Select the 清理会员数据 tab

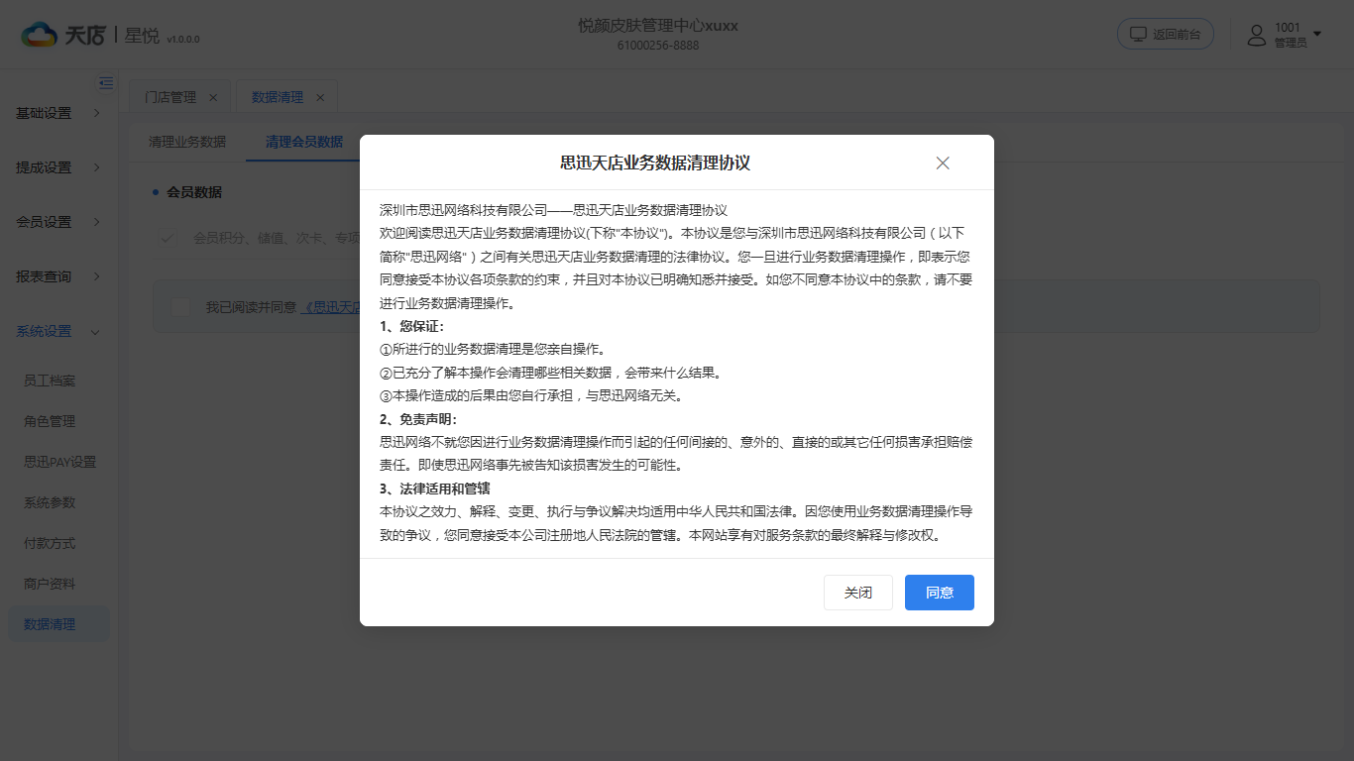pos(304,142)
